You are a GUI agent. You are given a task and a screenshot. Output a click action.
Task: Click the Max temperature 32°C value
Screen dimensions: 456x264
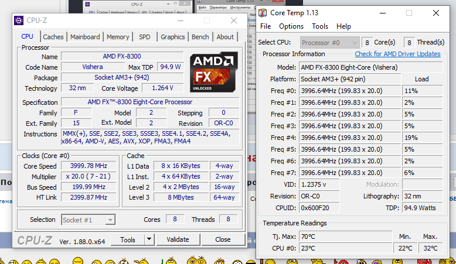(x=430, y=248)
